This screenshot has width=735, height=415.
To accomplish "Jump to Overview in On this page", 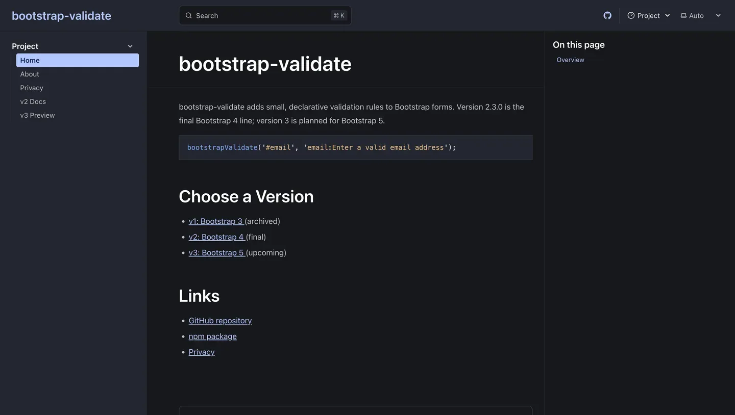I will point(570,60).
